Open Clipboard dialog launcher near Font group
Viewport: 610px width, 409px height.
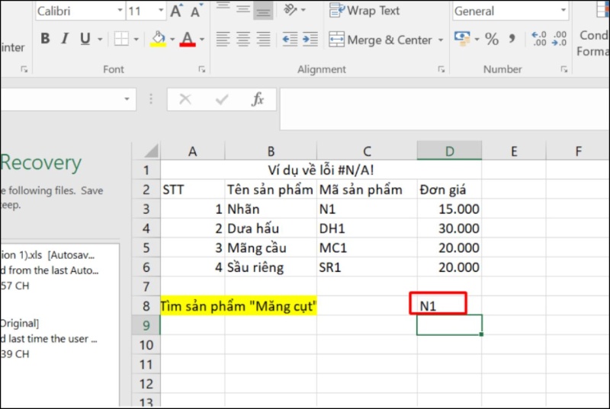click(x=24, y=69)
